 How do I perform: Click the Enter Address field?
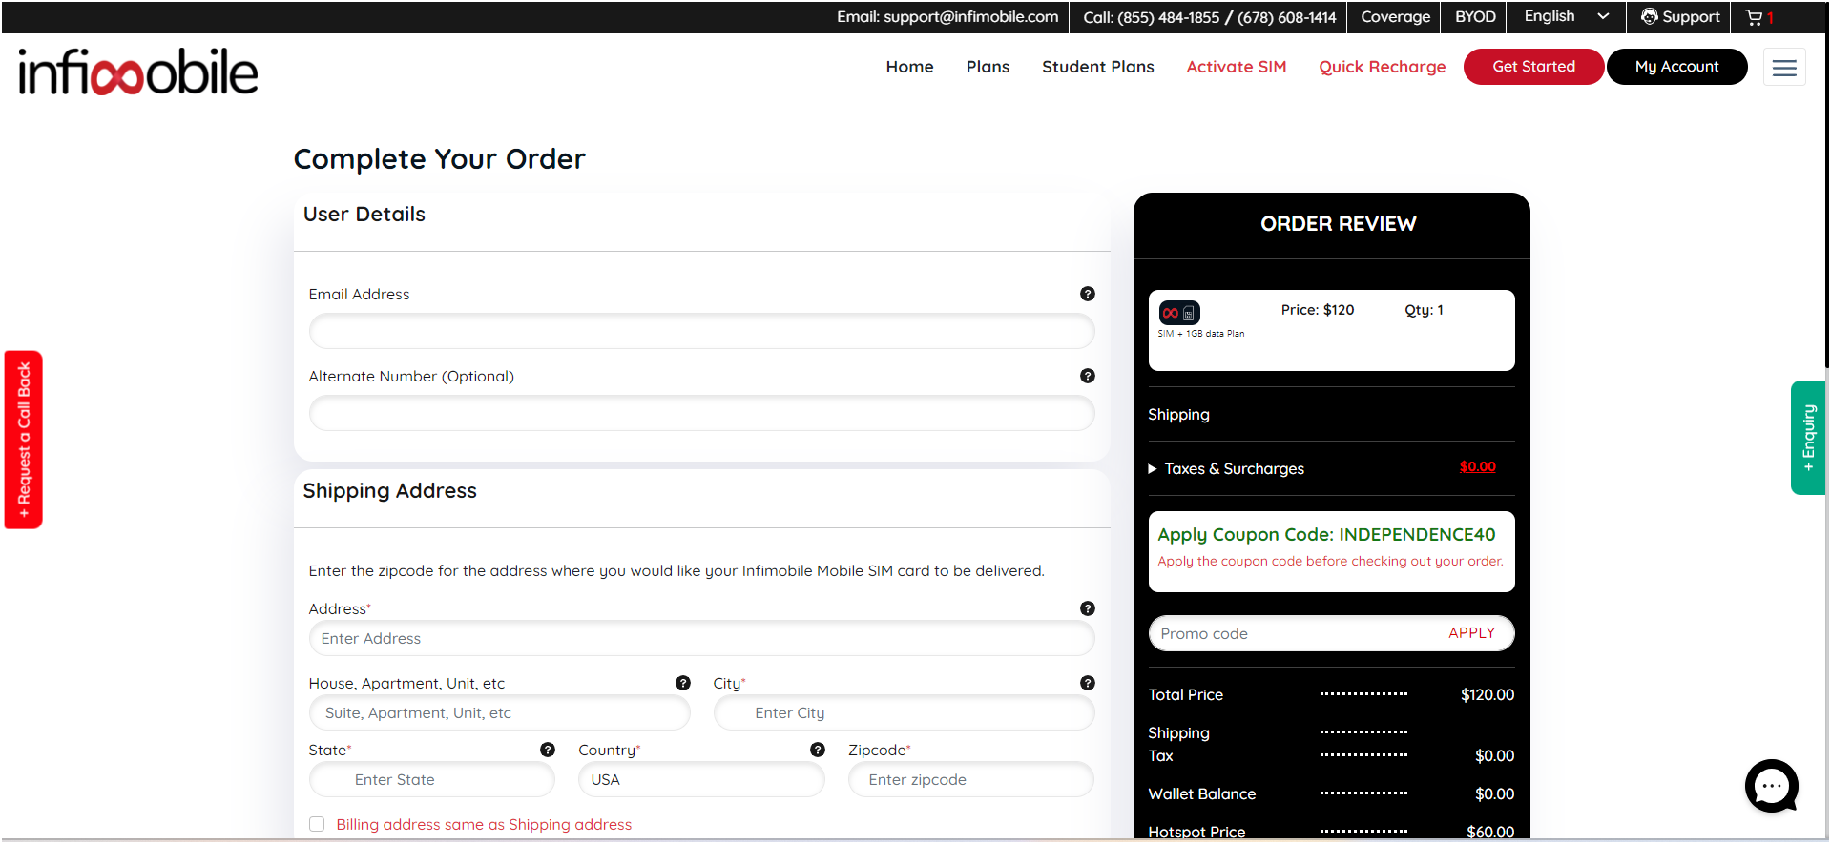pyautogui.click(x=701, y=638)
